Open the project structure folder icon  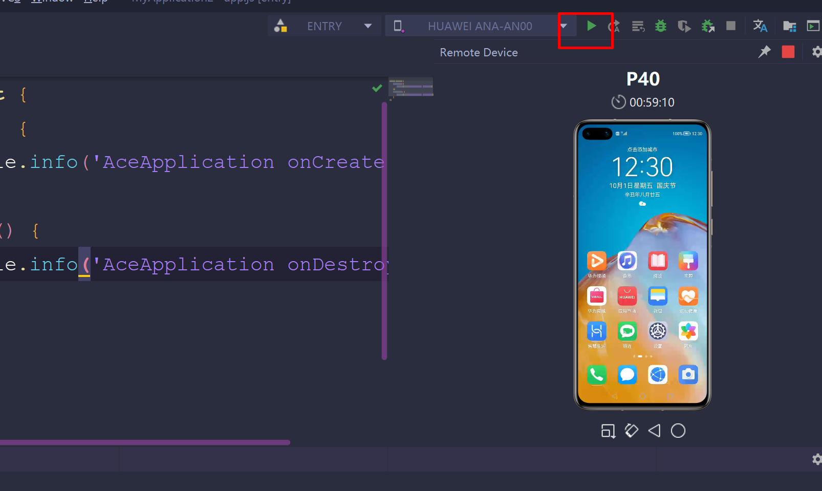(790, 26)
